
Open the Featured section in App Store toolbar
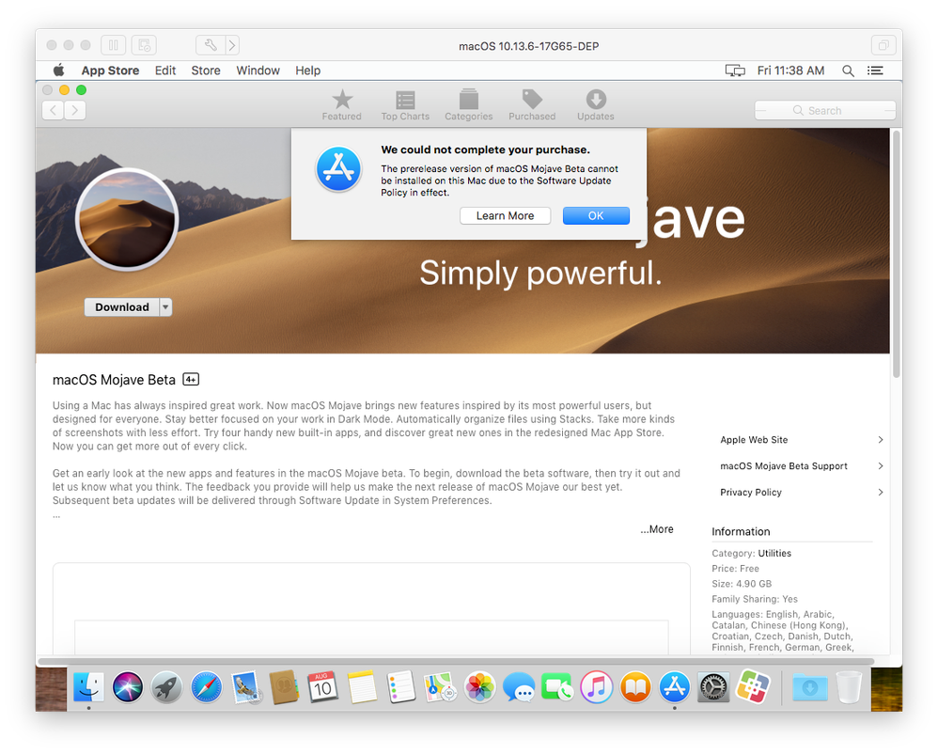pyautogui.click(x=341, y=105)
